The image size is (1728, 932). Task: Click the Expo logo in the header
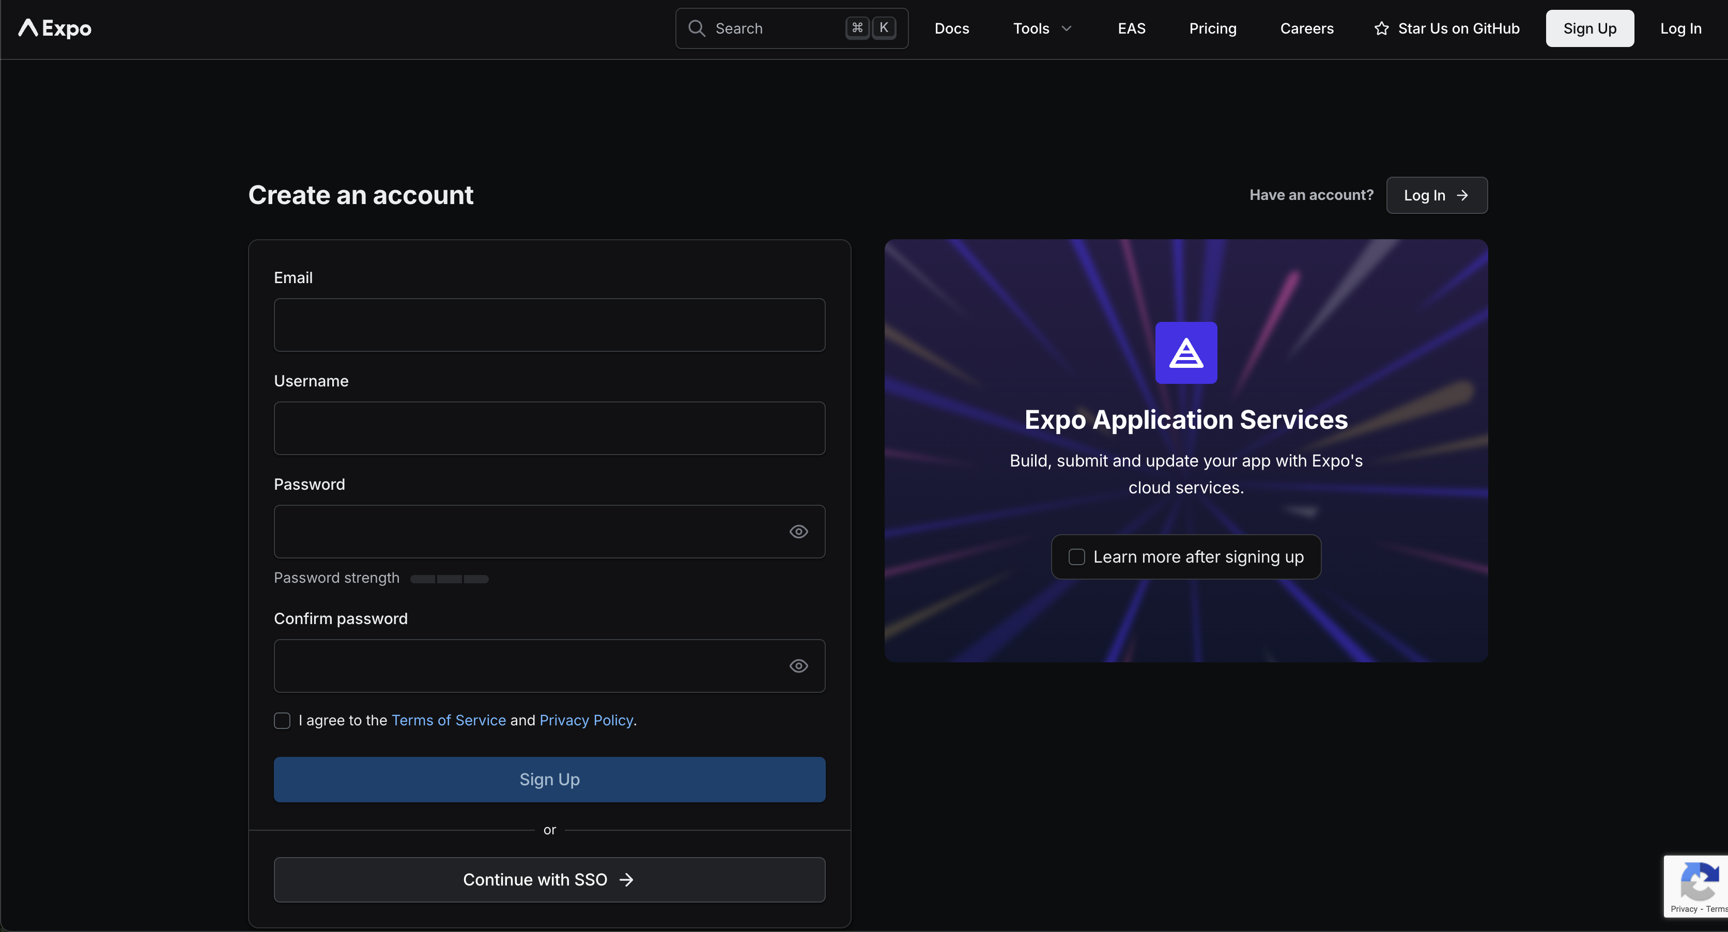[55, 28]
